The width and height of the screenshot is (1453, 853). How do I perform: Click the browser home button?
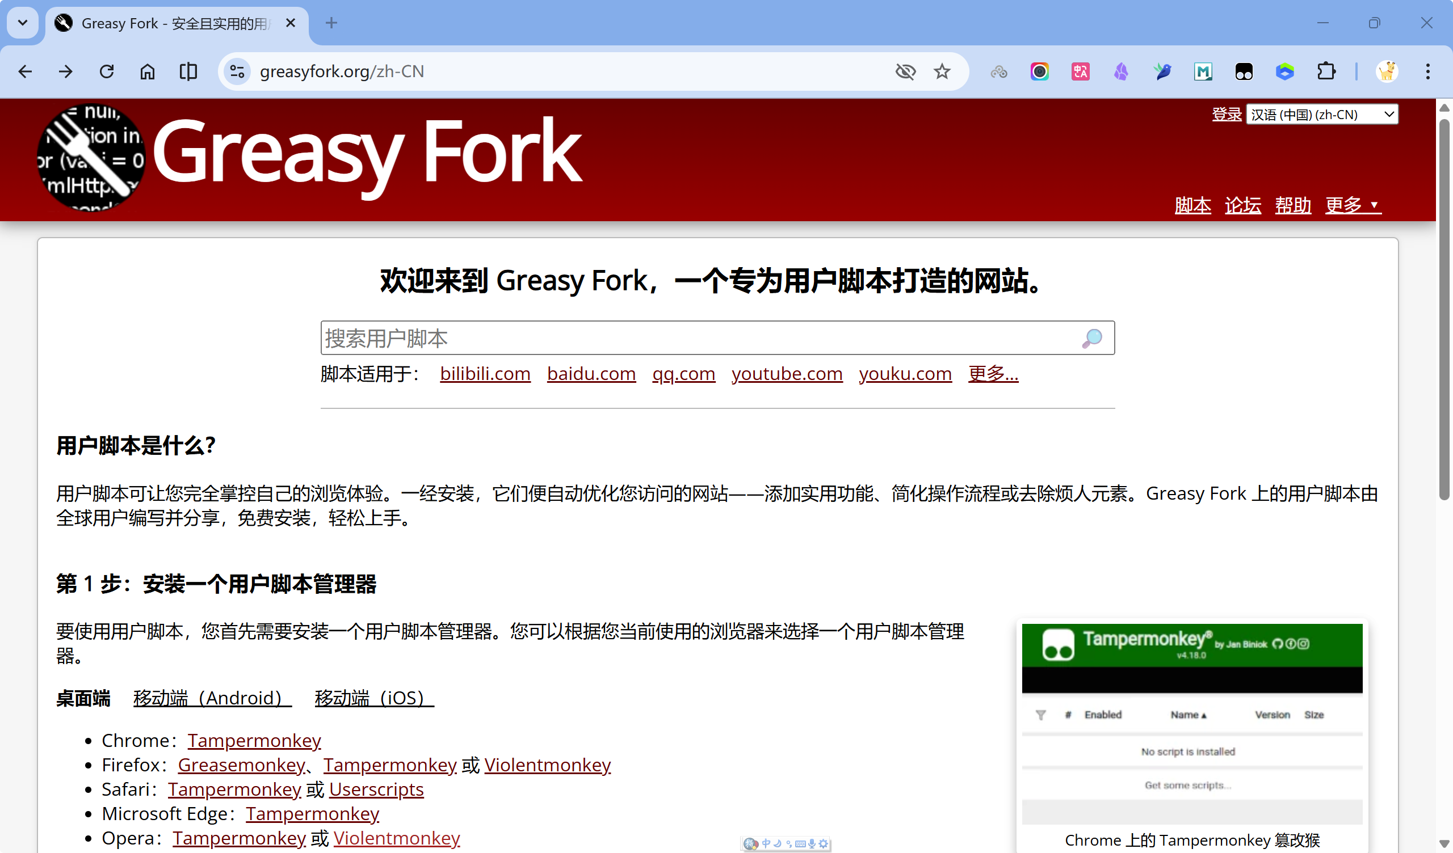click(x=148, y=71)
